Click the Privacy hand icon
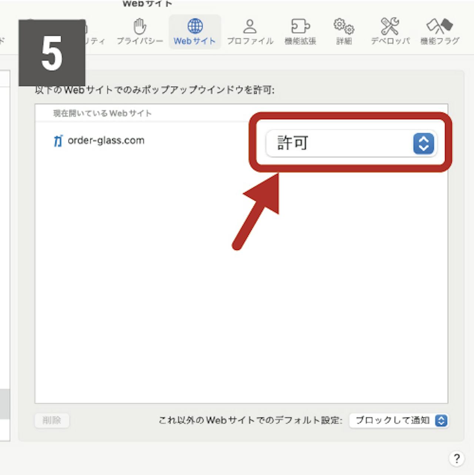 pos(140,26)
